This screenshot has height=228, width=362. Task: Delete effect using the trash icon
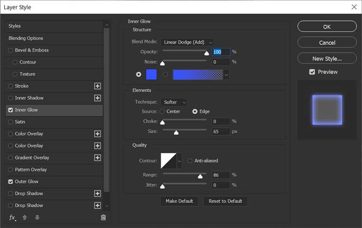103,217
